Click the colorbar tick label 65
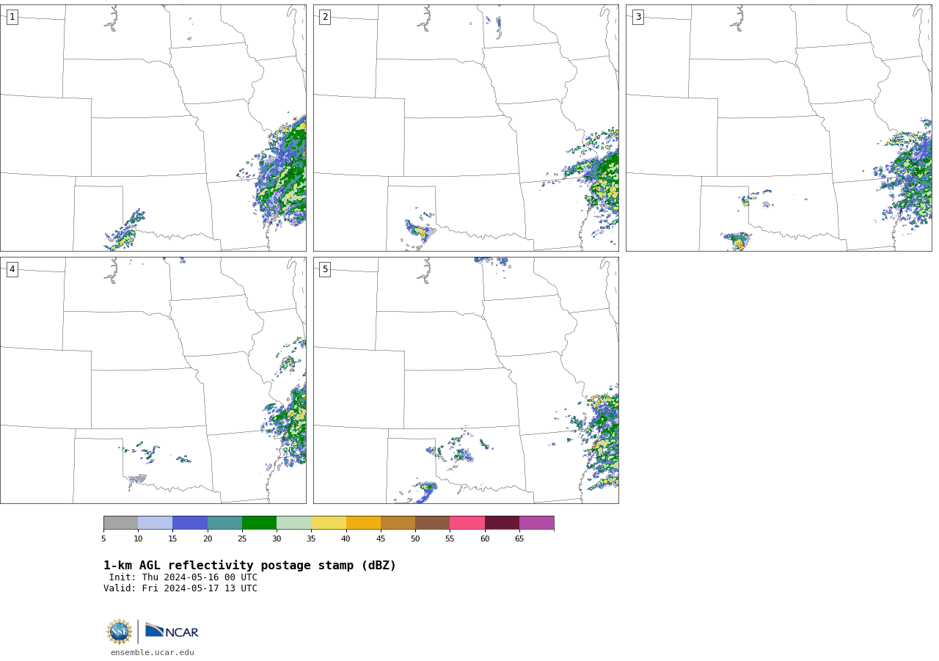The width and height of the screenshot is (939, 661). 519,538
